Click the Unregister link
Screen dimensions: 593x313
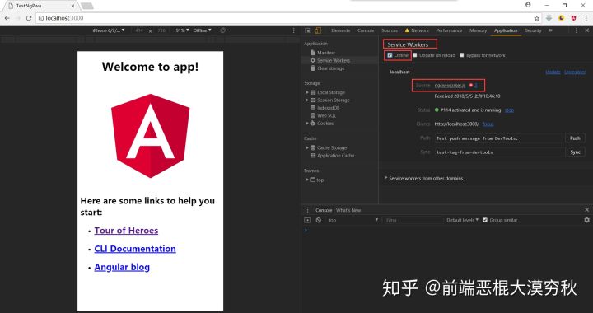pyautogui.click(x=575, y=72)
